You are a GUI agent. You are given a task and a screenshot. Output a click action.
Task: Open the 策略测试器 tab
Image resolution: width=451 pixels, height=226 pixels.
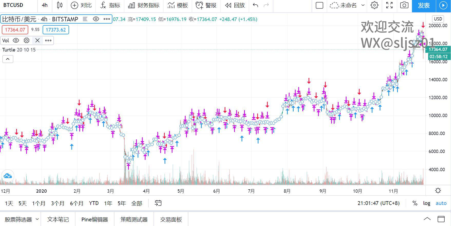[134, 219]
